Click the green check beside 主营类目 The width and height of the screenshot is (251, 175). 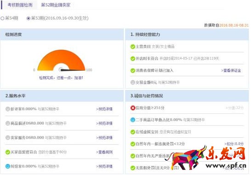point(133,46)
